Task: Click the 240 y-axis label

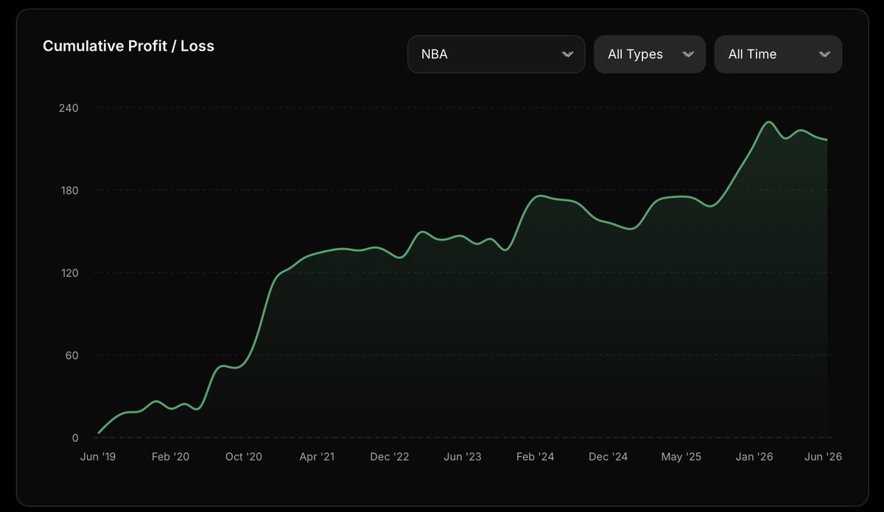Action: click(x=69, y=108)
